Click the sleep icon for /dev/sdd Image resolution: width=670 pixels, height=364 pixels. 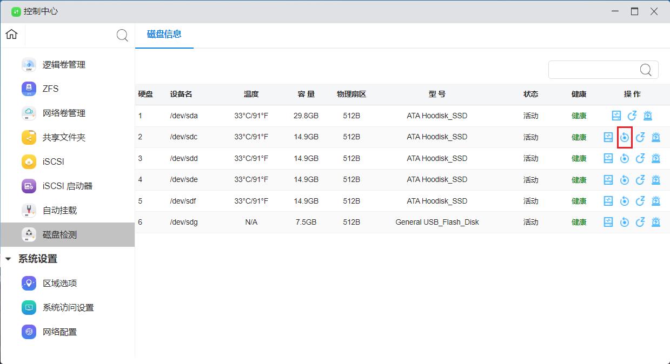[x=640, y=158]
